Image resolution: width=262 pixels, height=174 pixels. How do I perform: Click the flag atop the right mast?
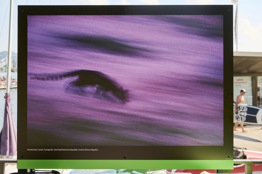click(234, 2)
